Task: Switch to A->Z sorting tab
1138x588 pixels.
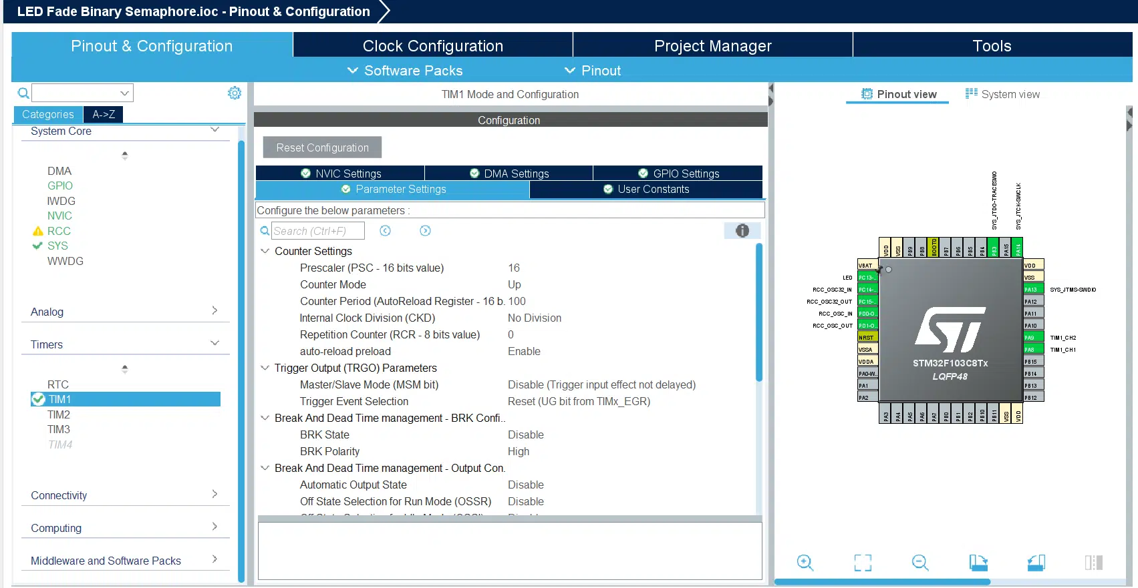Action: tap(104, 114)
